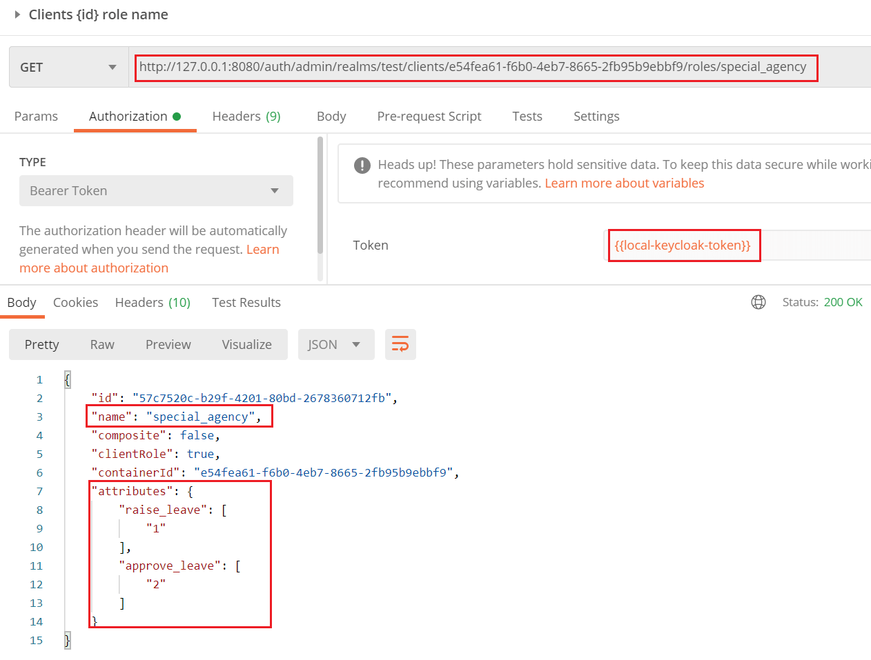Change the JSON response format dropdown
This screenshot has height=660, width=871.
336,344
